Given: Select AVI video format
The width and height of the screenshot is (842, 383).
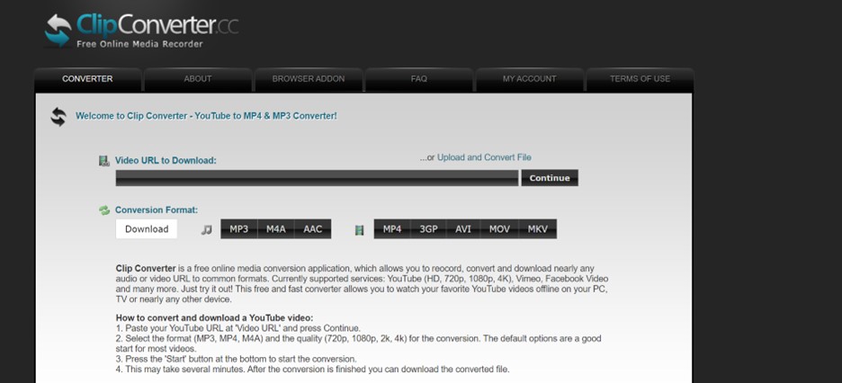Looking at the screenshot, I should 463,229.
